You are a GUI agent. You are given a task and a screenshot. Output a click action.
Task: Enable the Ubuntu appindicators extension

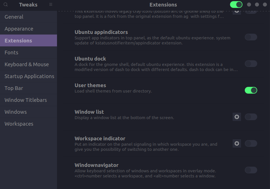[251, 37]
